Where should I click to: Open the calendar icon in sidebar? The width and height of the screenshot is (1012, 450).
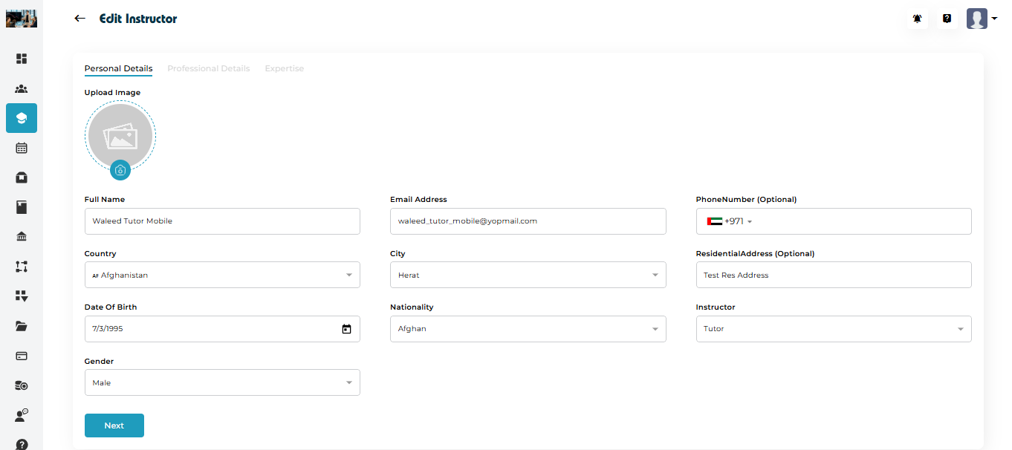click(x=22, y=148)
